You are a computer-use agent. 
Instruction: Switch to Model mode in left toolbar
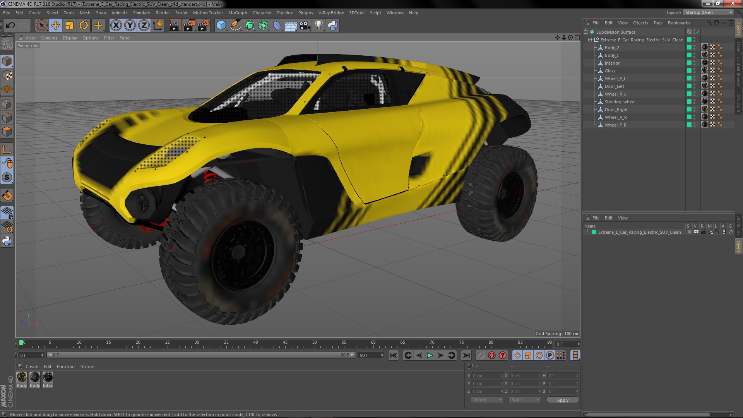(x=7, y=61)
